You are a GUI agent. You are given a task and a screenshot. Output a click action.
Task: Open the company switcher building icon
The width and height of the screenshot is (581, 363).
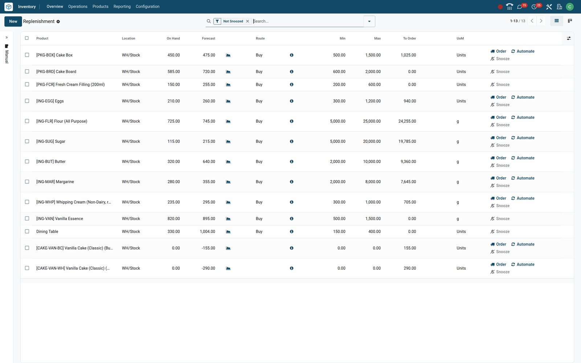pos(559,7)
